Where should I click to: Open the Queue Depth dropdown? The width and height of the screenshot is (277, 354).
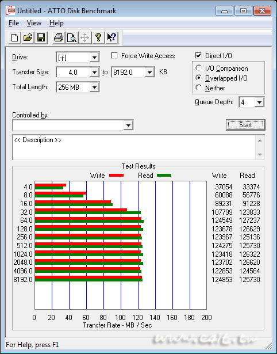click(x=259, y=102)
